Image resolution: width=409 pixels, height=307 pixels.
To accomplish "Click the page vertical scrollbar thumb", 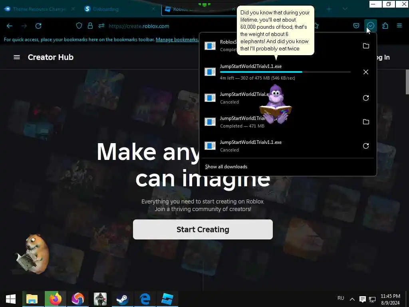I will pyautogui.click(x=407, y=82).
